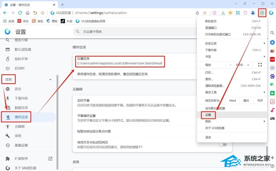This screenshot has height=171, width=276.
Task: Click the sun brightness toolbar icon
Action: pyautogui.click(x=230, y=13)
